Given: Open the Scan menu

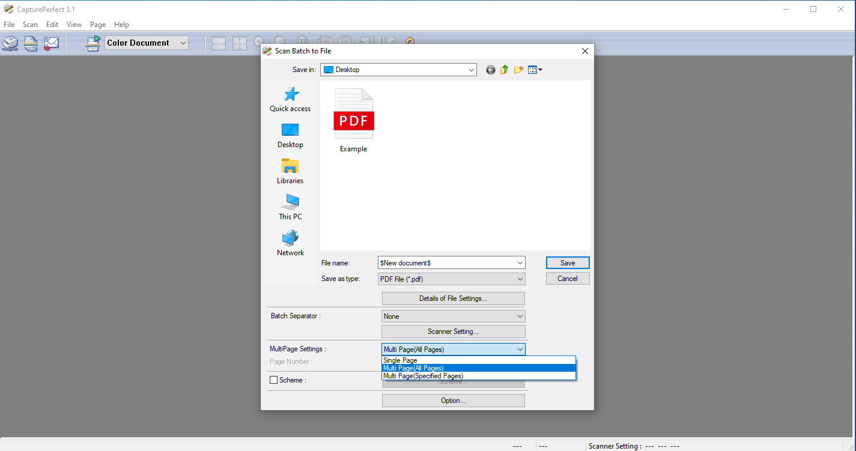Looking at the screenshot, I should pos(30,25).
